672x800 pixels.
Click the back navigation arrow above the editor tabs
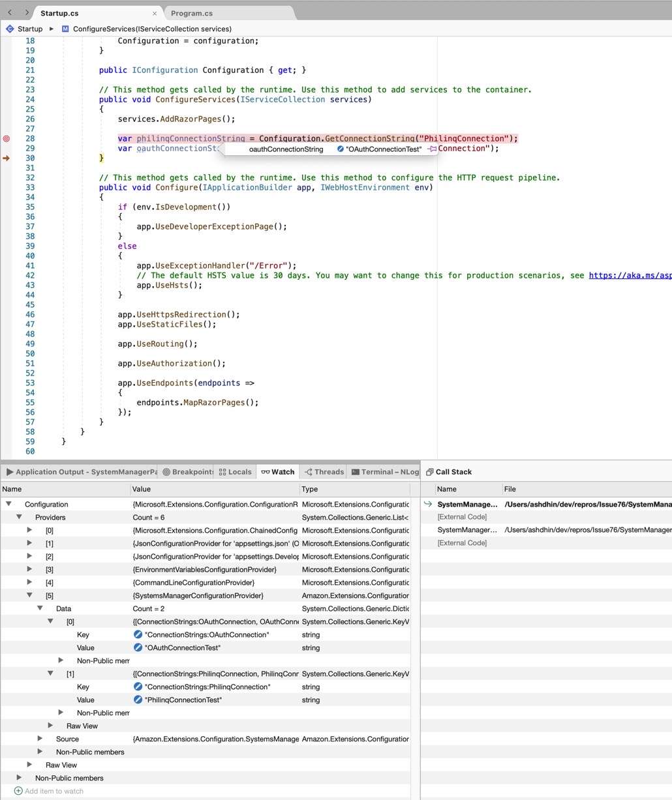point(10,12)
